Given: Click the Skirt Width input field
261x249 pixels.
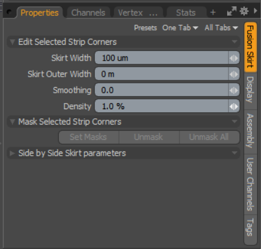Looking at the screenshot, I should coord(161,58).
